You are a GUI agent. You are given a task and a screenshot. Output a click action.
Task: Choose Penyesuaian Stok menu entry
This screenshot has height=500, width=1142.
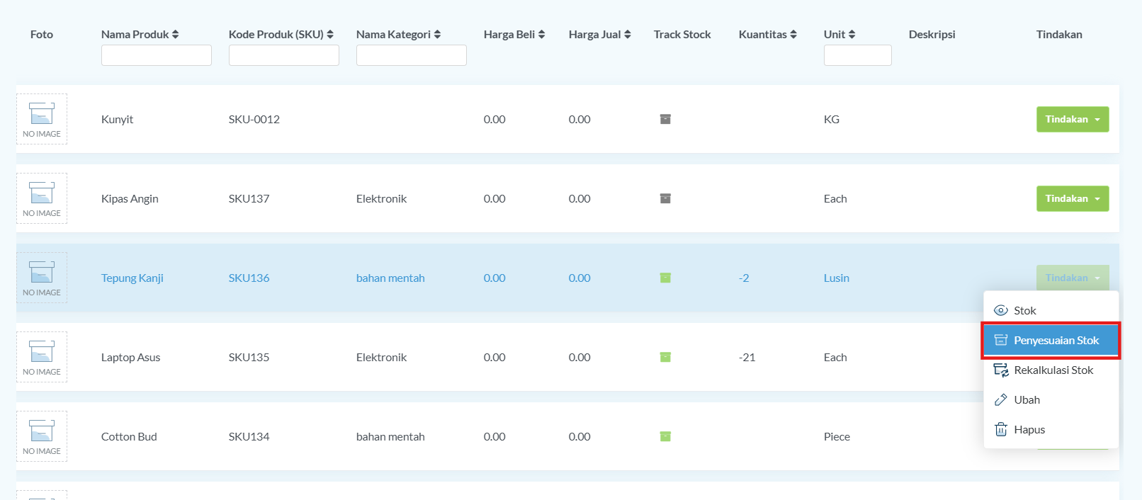(1051, 340)
